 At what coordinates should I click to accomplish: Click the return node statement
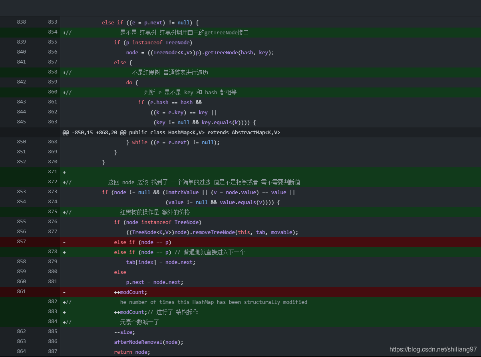tap(132, 352)
